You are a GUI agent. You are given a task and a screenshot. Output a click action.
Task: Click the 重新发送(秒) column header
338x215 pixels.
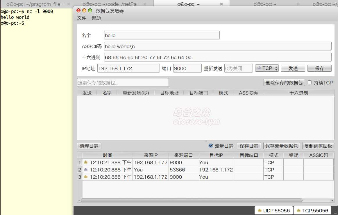[136, 93]
